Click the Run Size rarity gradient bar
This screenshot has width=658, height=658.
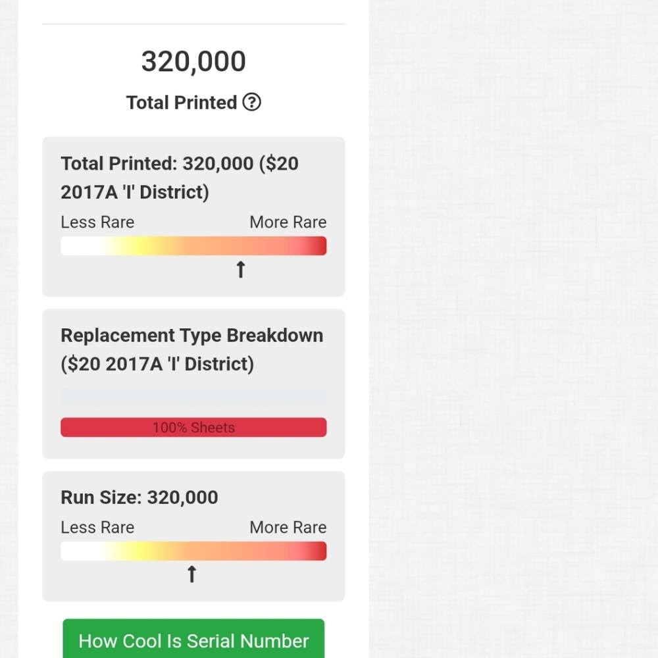point(193,551)
